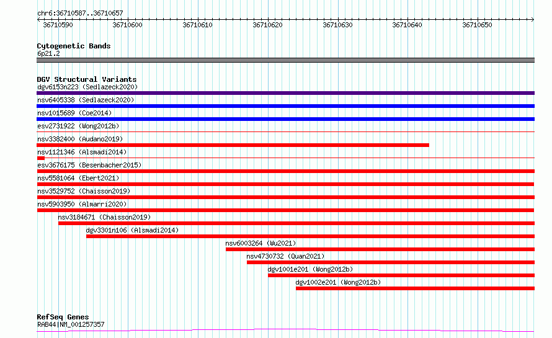Click the red dgv3301n106 variant bar

[x=311, y=236]
